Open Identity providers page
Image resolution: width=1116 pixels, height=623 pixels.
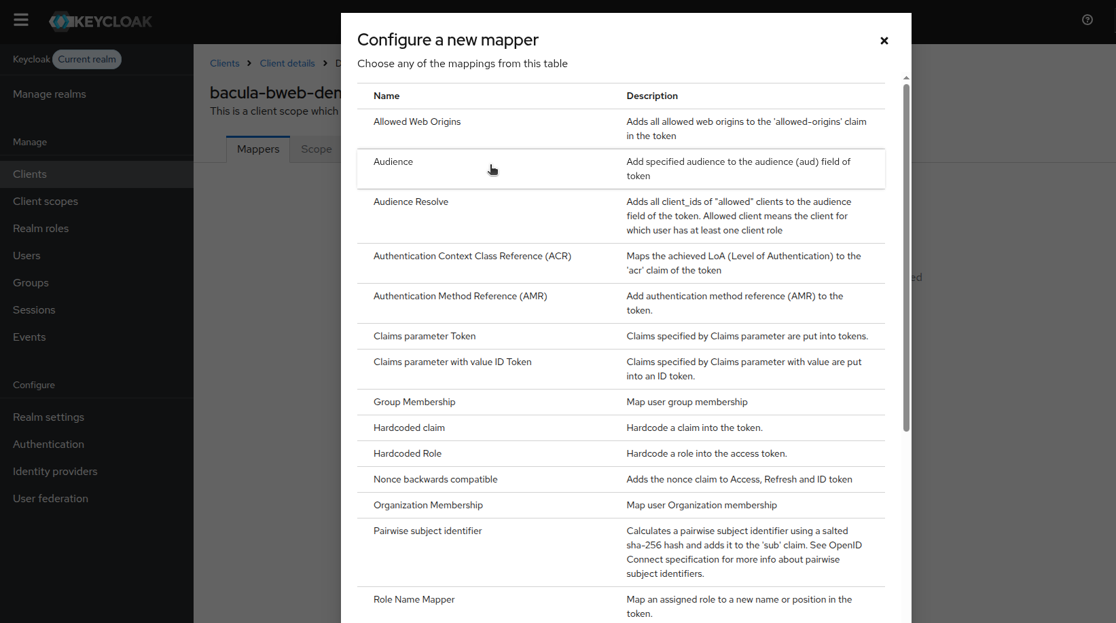(x=55, y=472)
